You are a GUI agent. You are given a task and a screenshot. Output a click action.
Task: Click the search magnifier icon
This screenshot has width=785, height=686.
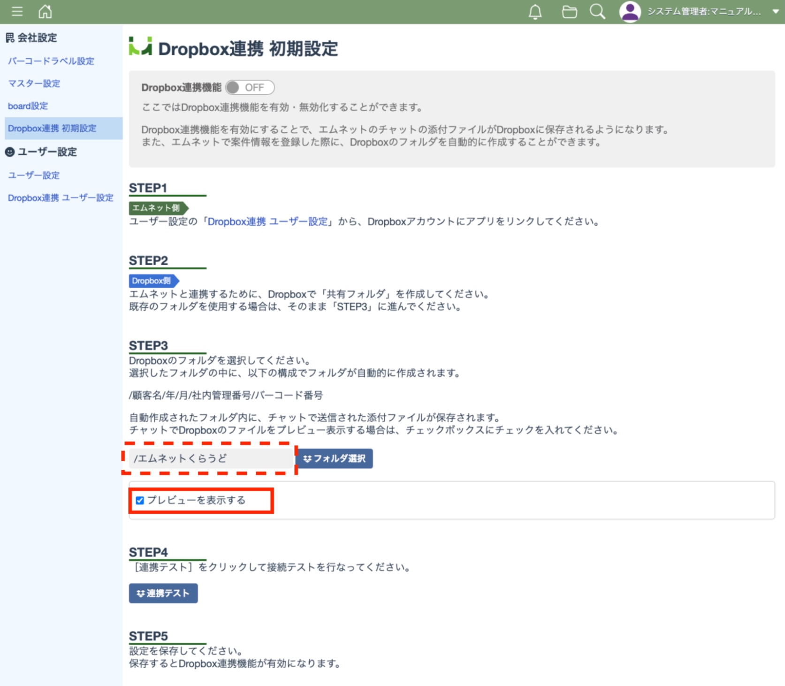click(597, 12)
